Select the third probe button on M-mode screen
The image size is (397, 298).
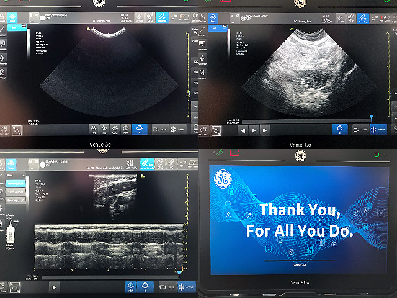tap(171, 164)
